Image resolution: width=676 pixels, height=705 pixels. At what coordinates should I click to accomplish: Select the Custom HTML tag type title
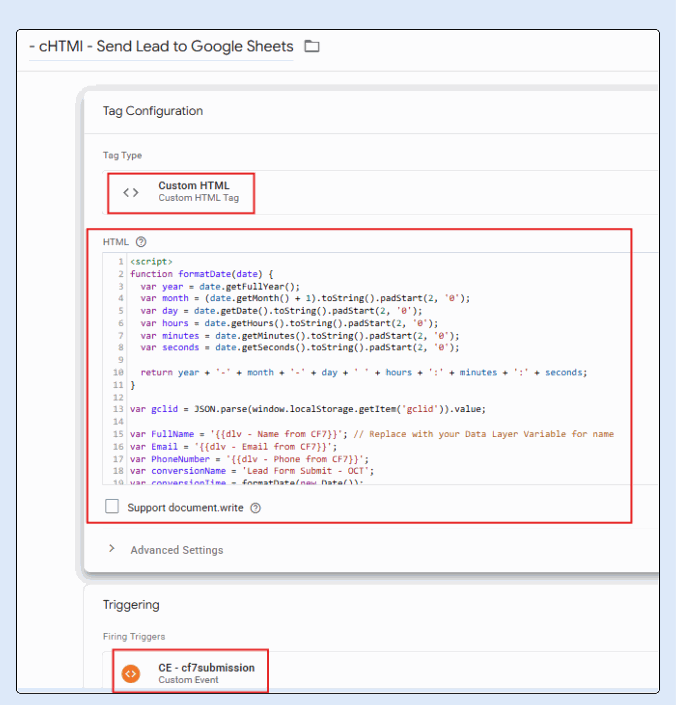pyautogui.click(x=194, y=186)
